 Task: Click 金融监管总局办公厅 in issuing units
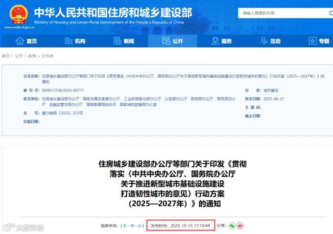click(x=66, y=104)
